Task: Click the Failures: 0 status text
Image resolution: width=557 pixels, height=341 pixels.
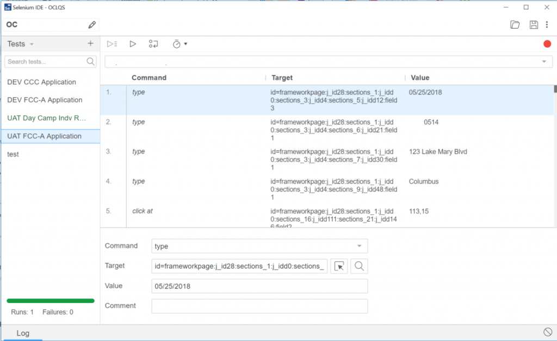Action: tap(58, 312)
